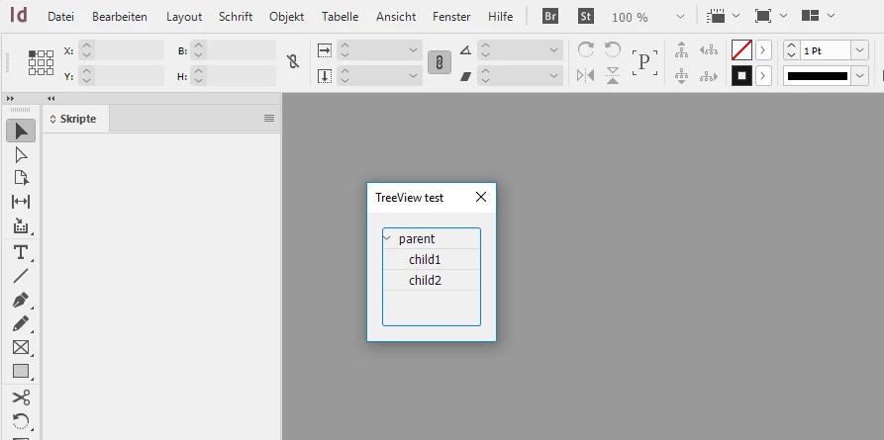Open the zoom level dropdown

680,17
